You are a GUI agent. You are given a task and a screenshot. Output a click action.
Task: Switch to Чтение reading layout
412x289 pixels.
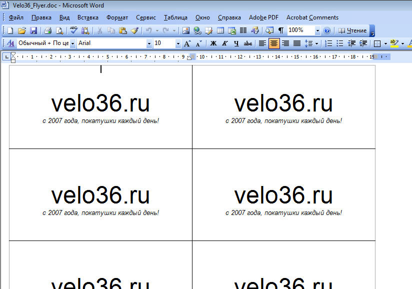pyautogui.click(x=352, y=30)
